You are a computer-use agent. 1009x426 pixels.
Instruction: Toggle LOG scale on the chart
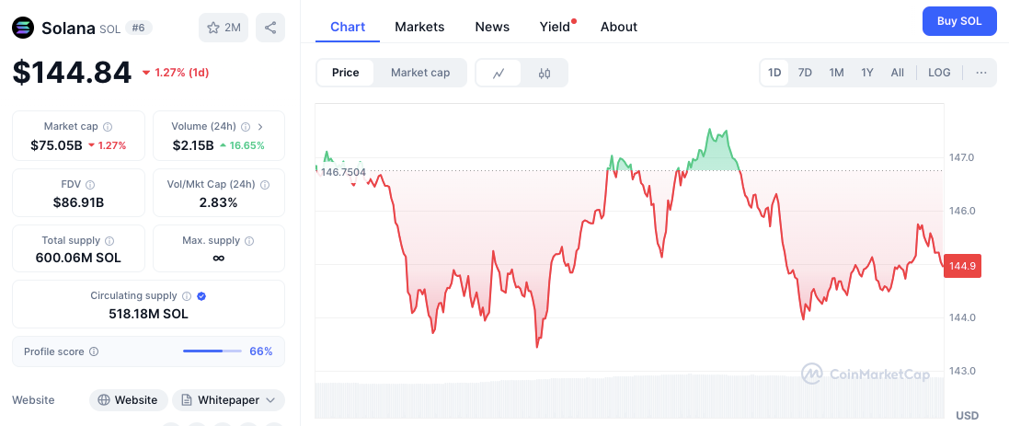point(939,73)
